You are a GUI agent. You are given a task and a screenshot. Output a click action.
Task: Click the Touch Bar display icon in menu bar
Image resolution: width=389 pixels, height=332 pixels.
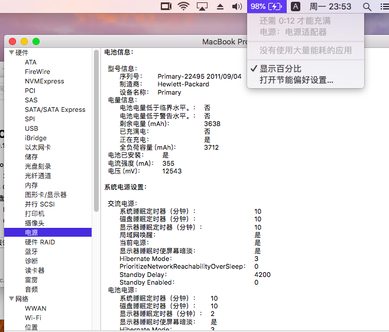(166, 6)
